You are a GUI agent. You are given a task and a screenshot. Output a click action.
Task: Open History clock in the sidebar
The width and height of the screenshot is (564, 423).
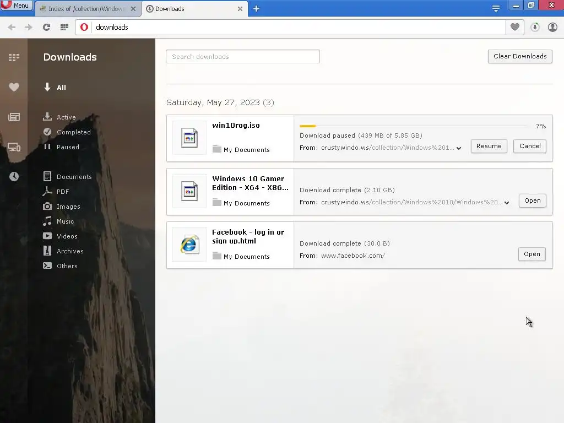tap(14, 176)
